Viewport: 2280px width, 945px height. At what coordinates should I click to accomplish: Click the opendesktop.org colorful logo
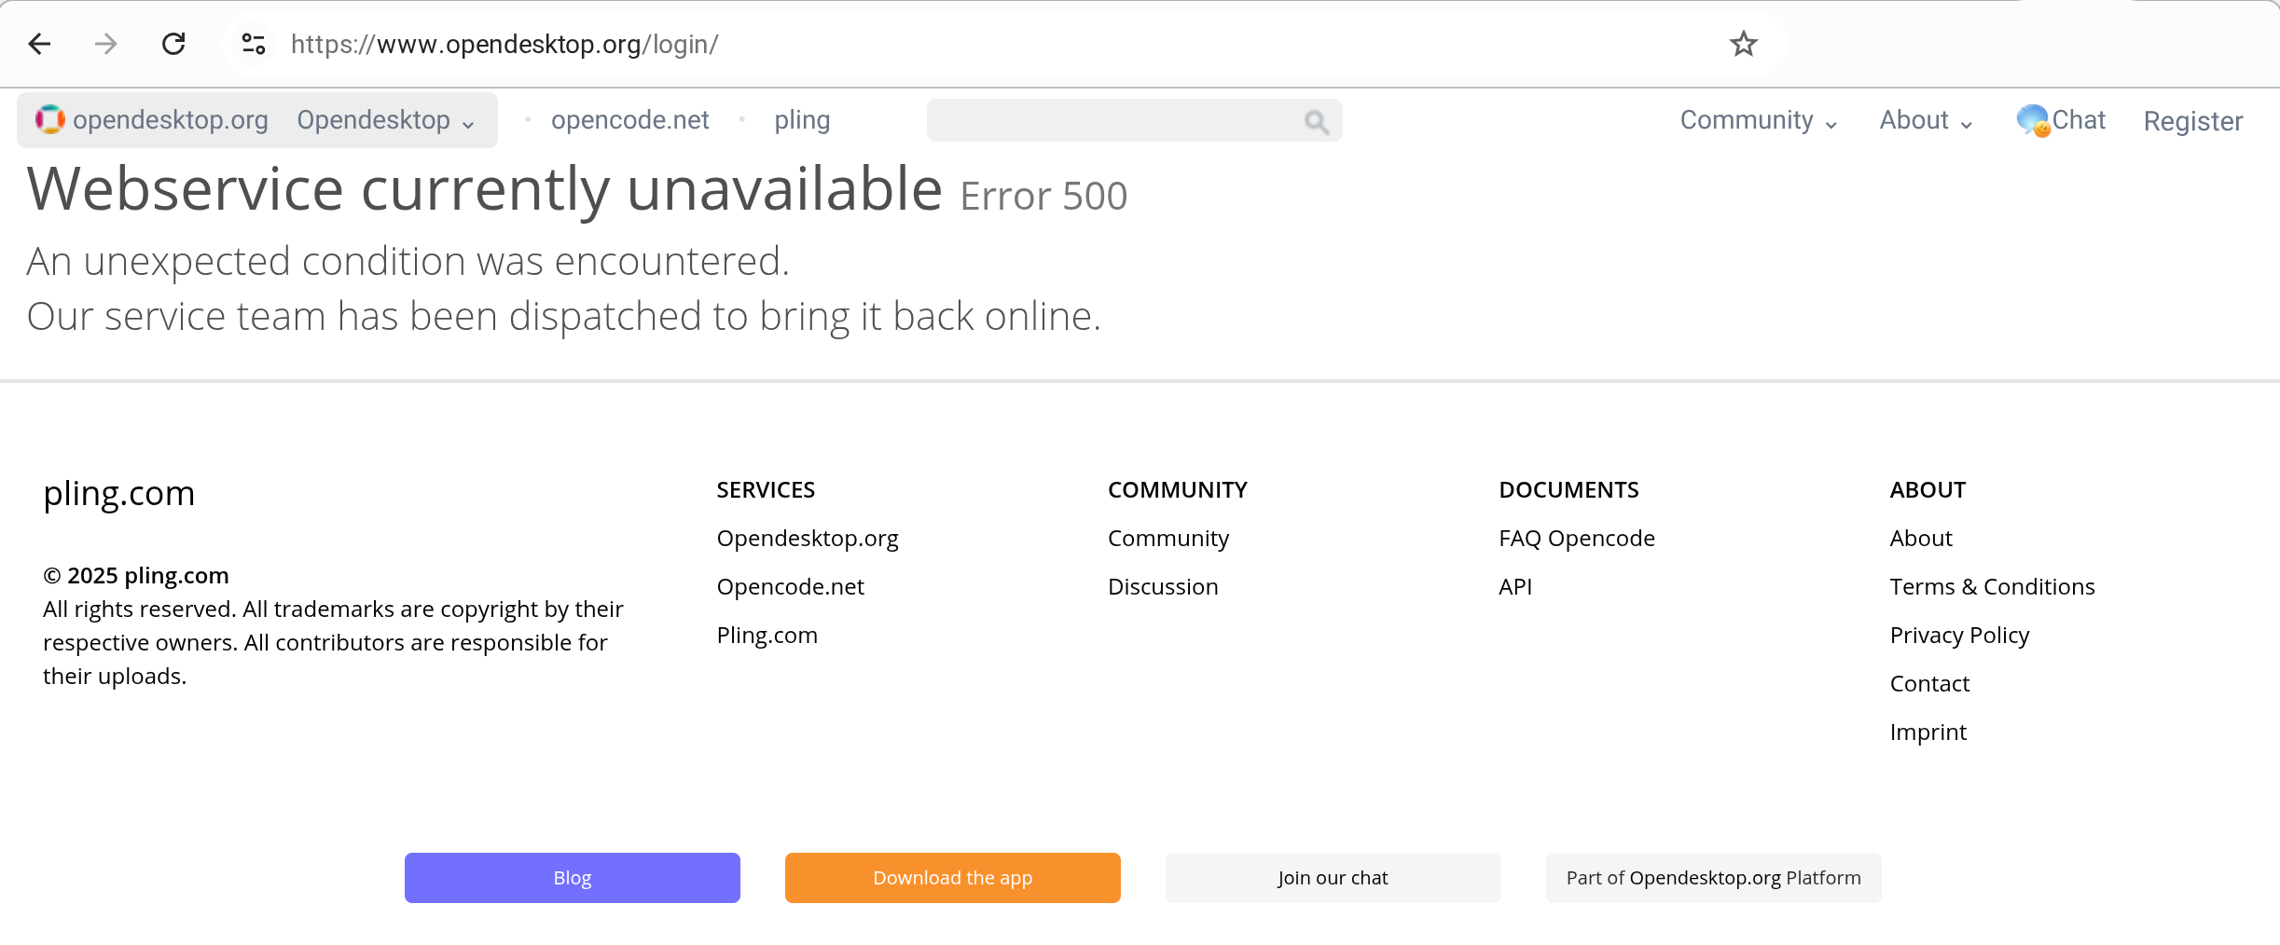coord(50,120)
